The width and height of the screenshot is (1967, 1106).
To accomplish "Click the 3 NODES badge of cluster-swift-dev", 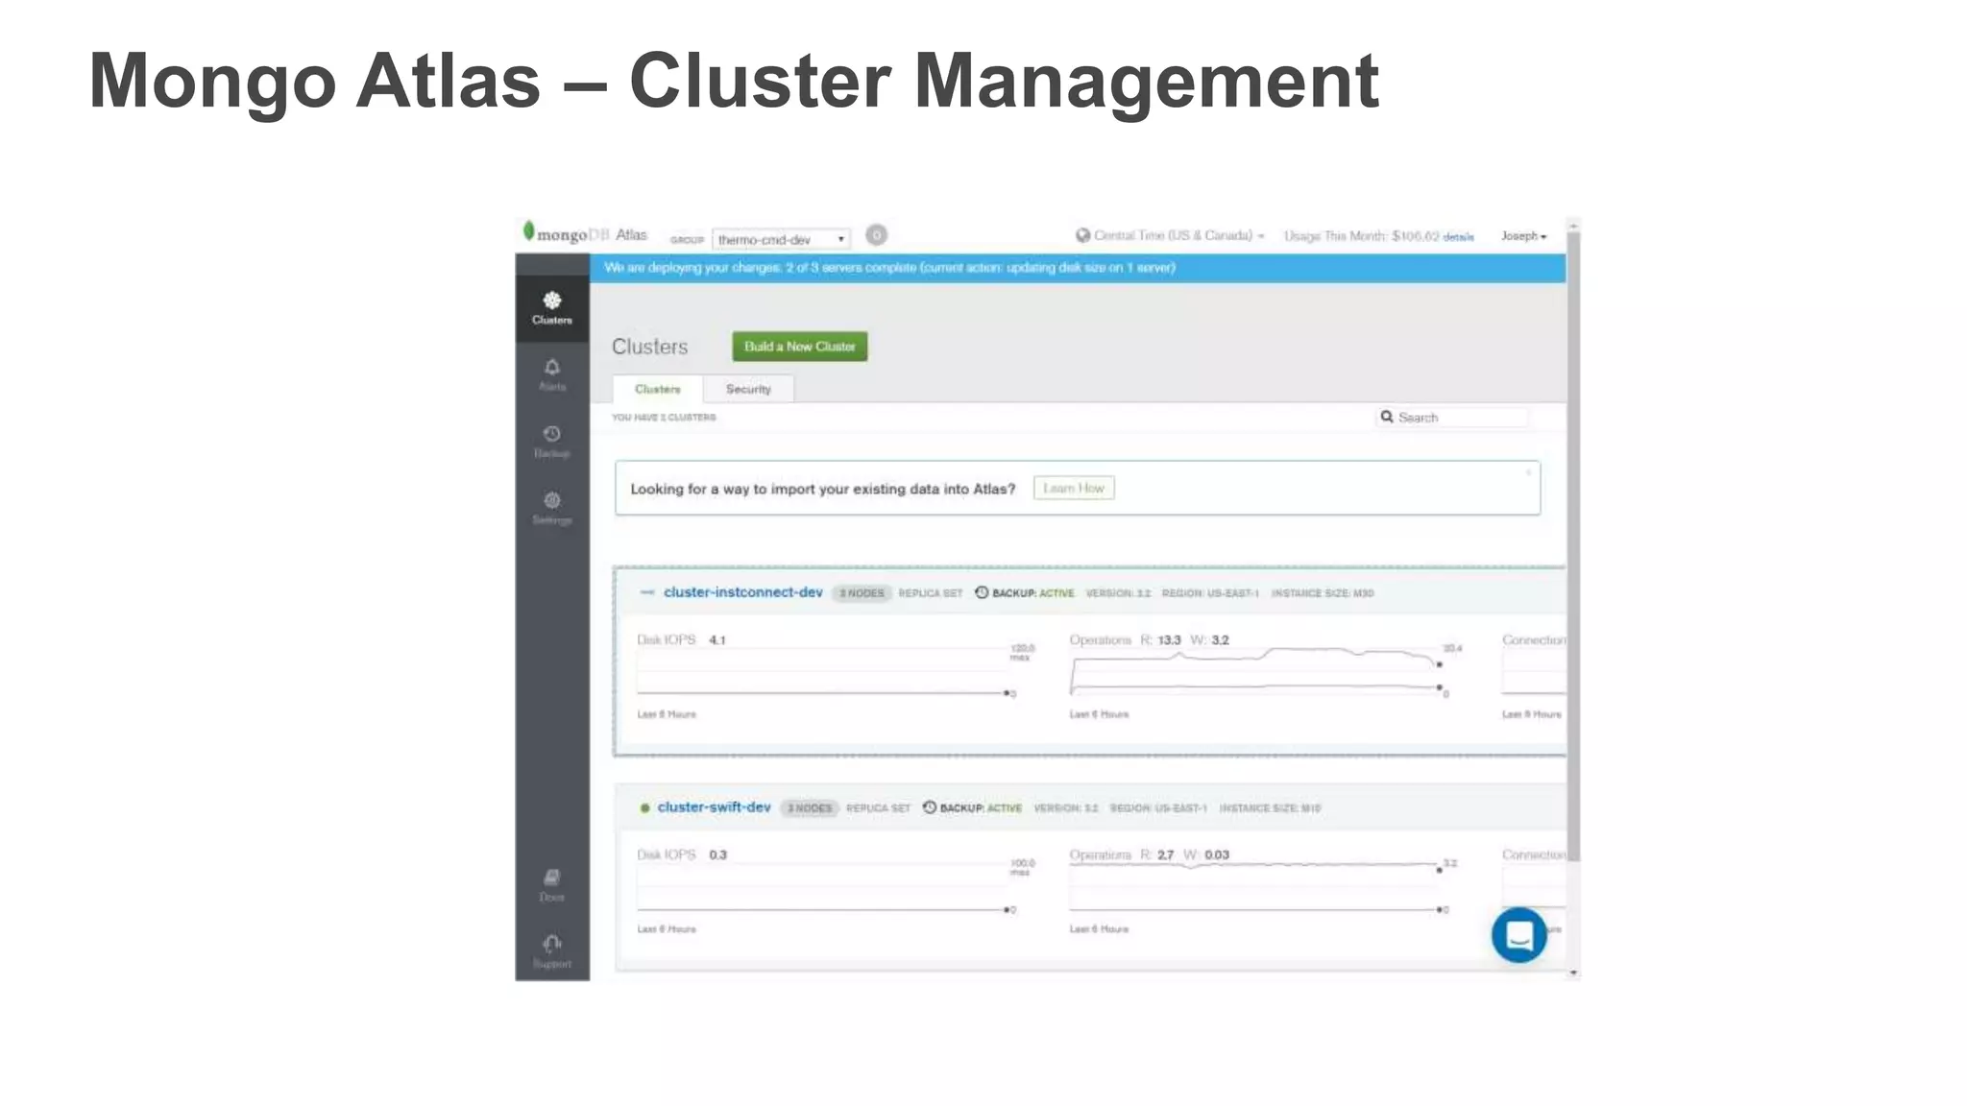I will 810,808.
